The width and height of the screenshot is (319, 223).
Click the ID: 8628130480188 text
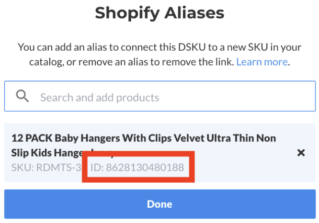click(137, 167)
